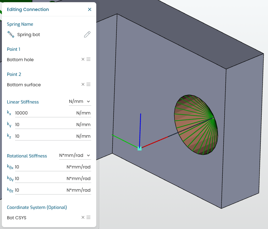Close the Editing Connection panel
The height and width of the screenshot is (229, 268).
coord(90,9)
